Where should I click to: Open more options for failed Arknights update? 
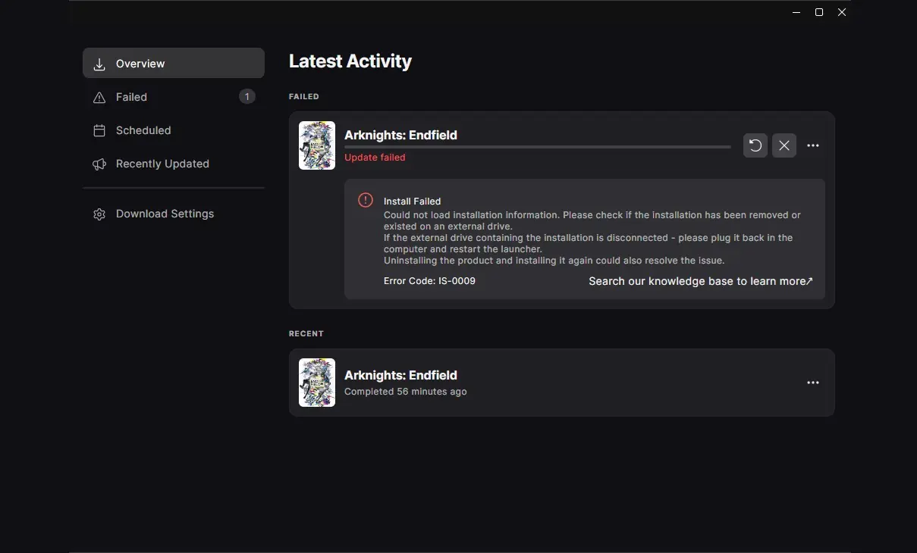tap(813, 145)
